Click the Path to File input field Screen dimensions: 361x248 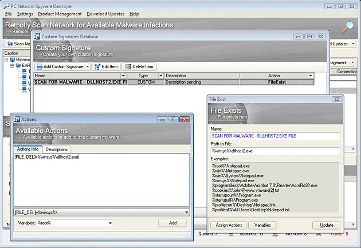tap(274, 151)
